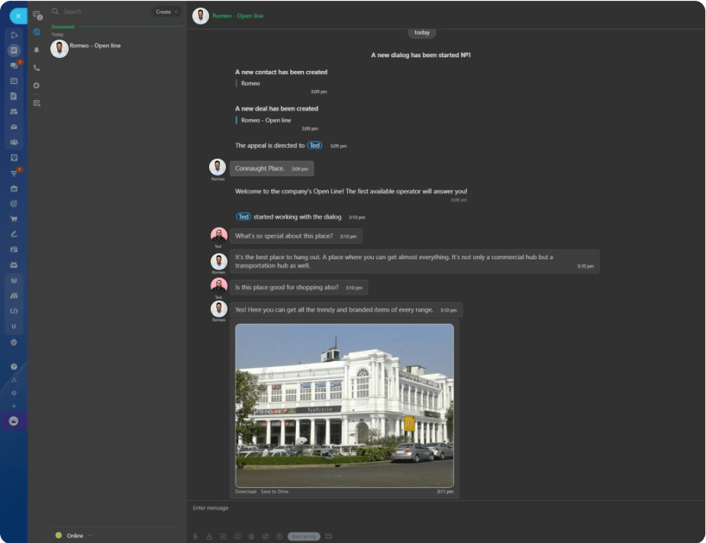Open the Connaught Place photo thumbnail
The height and width of the screenshot is (543, 706).
344,404
